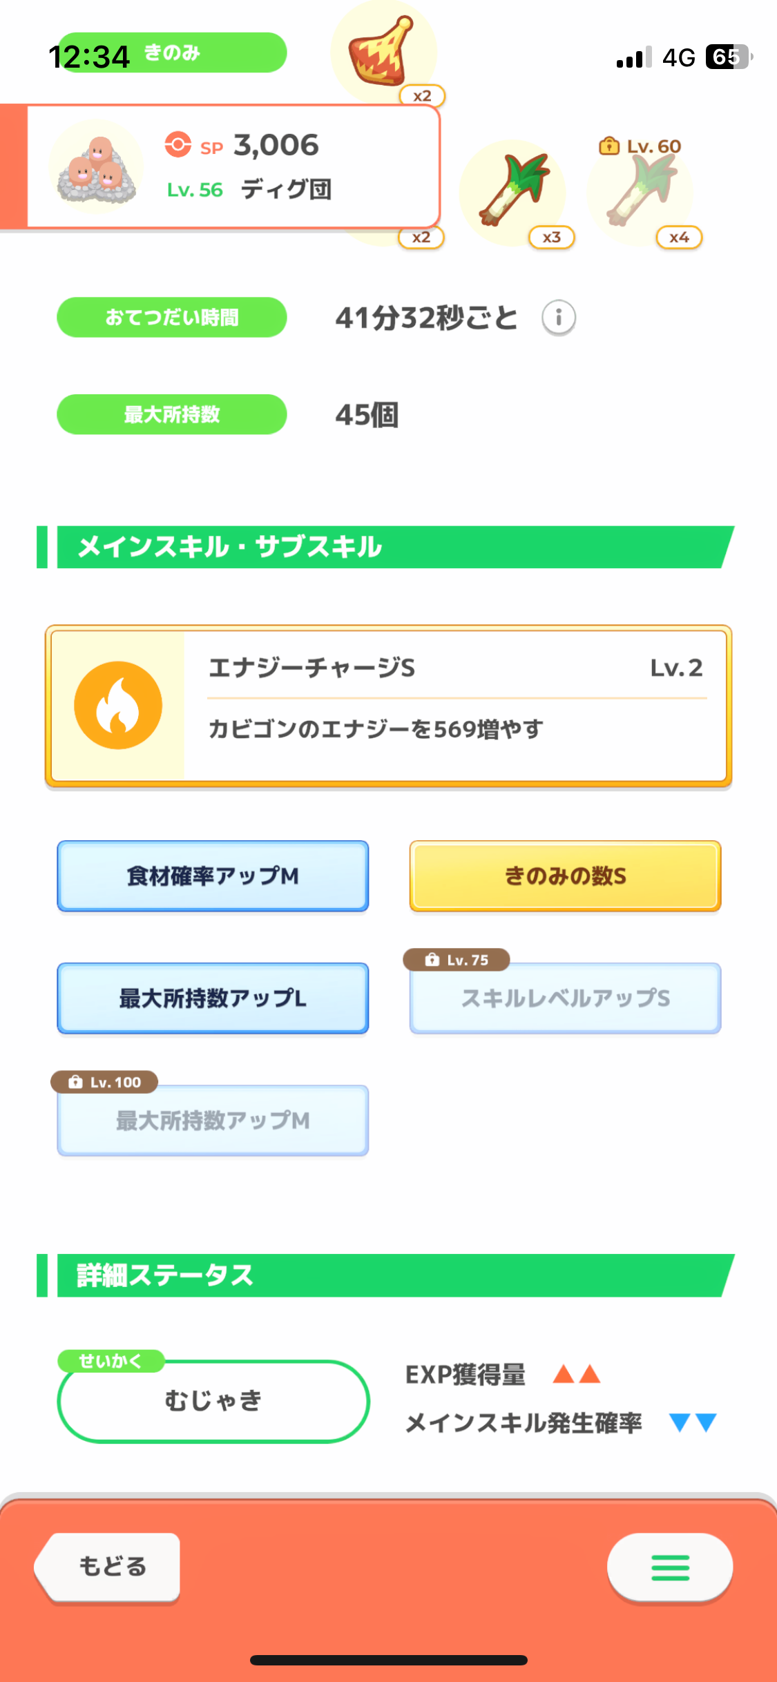The width and height of the screenshot is (777, 1682).
Task: Tap locked スキルレベルアップS sub skill
Action: 565,998
